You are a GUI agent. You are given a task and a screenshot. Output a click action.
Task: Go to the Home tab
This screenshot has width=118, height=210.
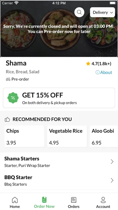pyautogui.click(x=15, y=203)
